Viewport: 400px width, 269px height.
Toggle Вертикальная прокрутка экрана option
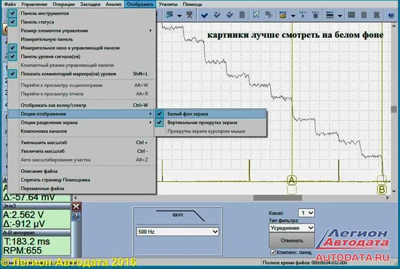pos(210,122)
